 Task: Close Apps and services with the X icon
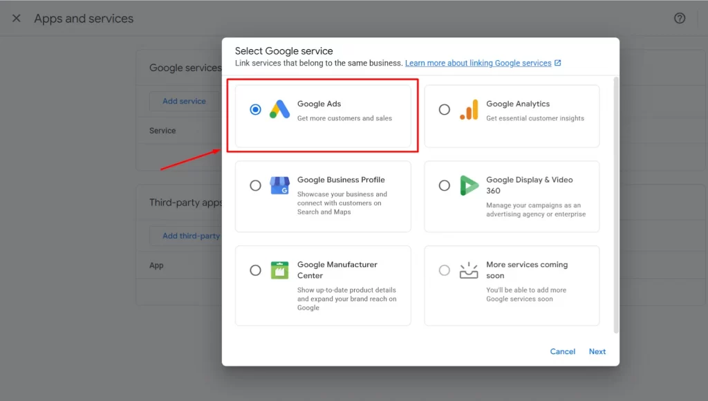click(17, 18)
